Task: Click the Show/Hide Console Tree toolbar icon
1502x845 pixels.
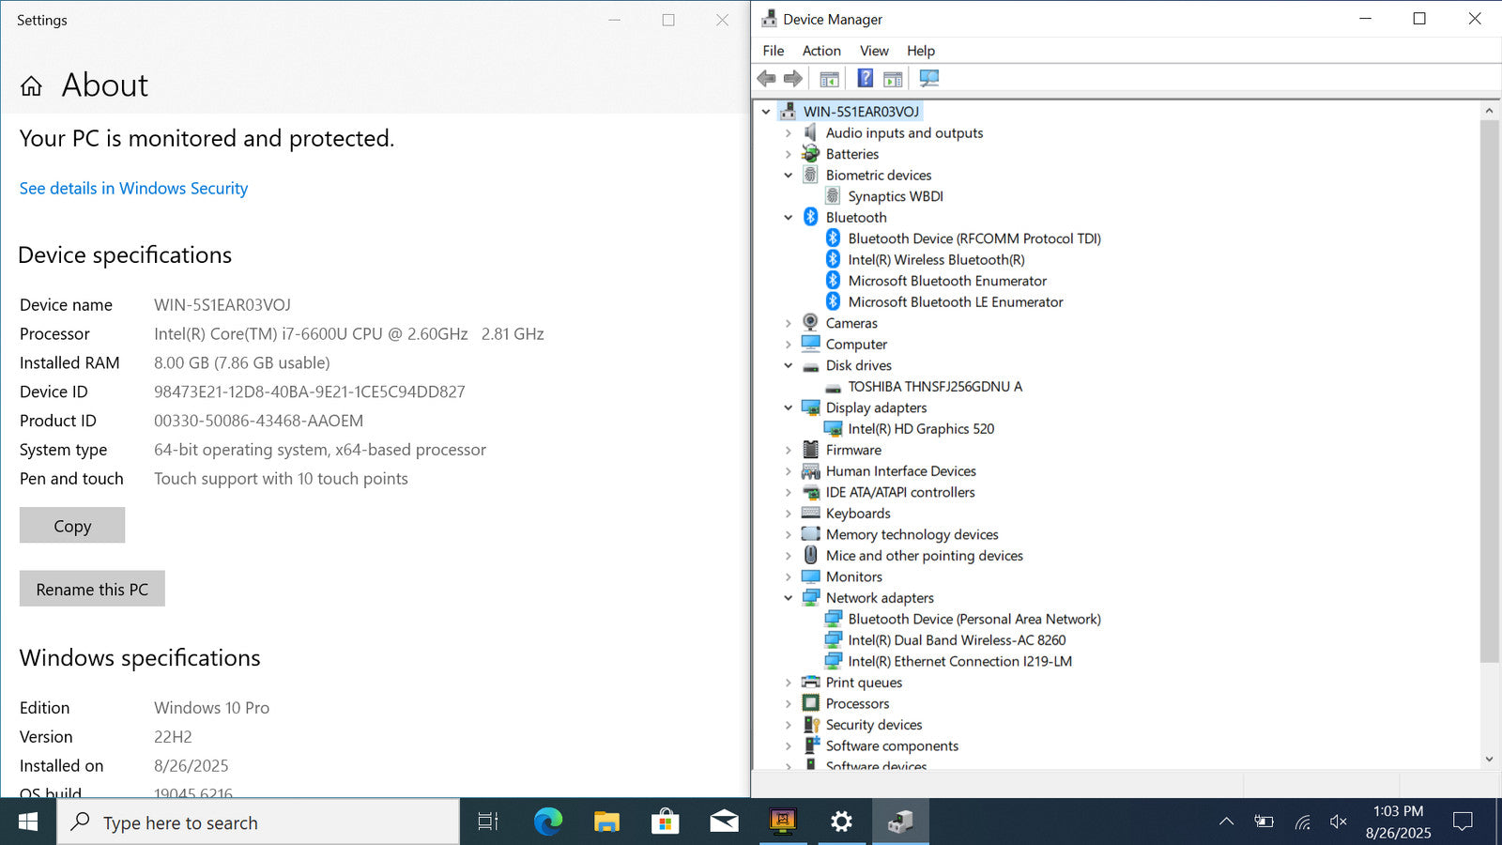Action: click(829, 79)
